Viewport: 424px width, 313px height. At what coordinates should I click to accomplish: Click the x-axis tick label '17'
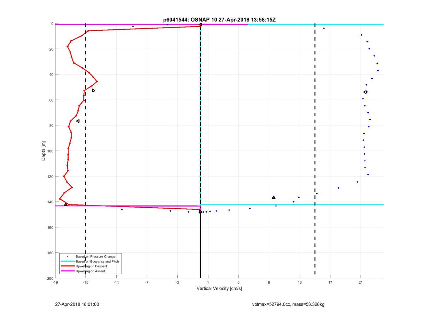coord(330,283)
